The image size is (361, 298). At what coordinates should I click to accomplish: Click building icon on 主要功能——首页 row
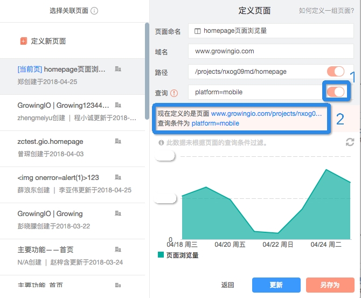[x=118, y=250]
